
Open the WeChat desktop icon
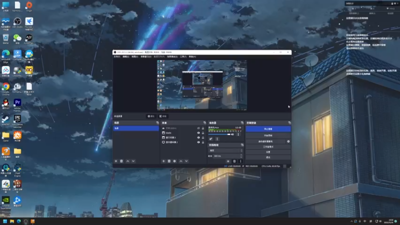tap(17, 39)
